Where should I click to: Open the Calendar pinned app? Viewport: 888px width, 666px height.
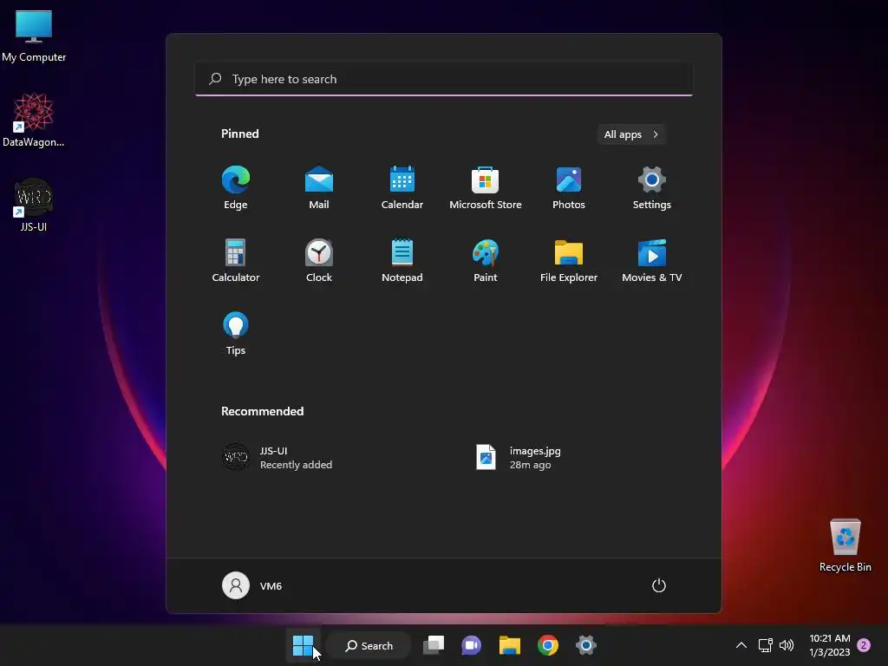[x=402, y=188]
